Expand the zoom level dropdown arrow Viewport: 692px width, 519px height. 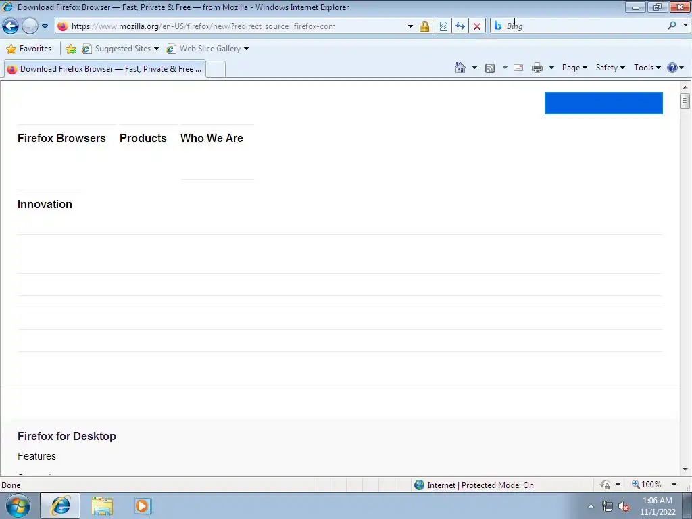[674, 485]
